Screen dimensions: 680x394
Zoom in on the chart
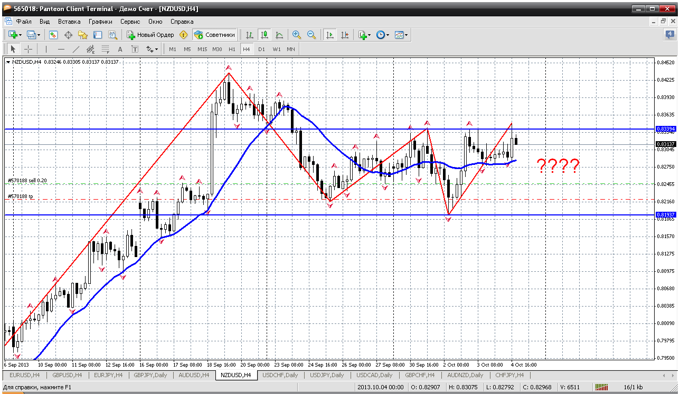pyautogui.click(x=297, y=35)
